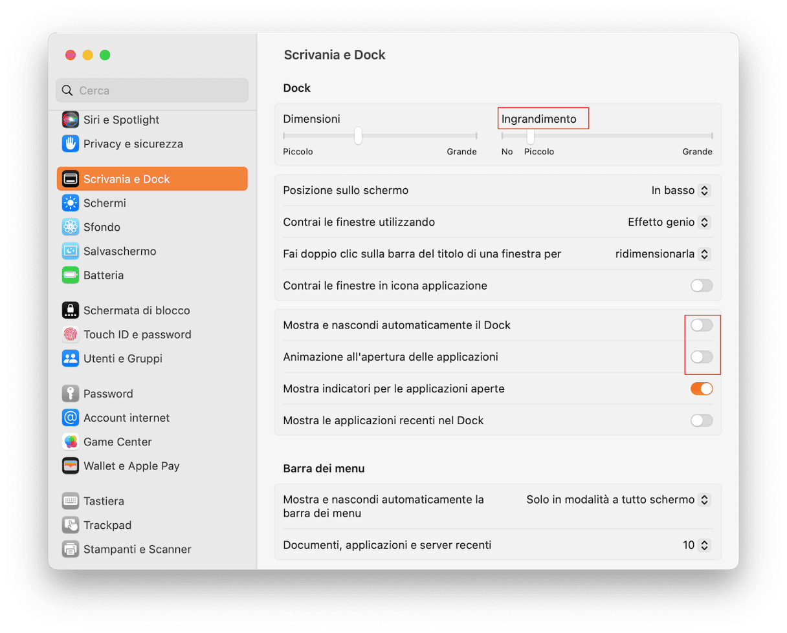Toggle Contrai le finestre in icona applicazione
Screen dimensions: 787x633
tap(701, 286)
